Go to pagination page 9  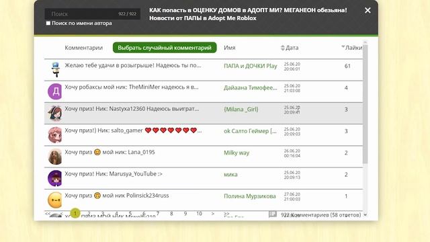tap(185, 214)
